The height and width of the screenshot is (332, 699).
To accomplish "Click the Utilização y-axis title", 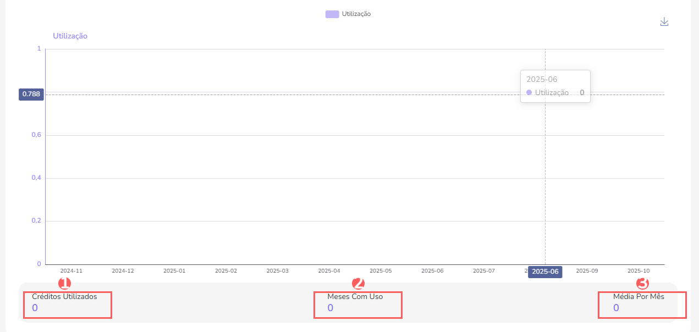I will coord(70,36).
